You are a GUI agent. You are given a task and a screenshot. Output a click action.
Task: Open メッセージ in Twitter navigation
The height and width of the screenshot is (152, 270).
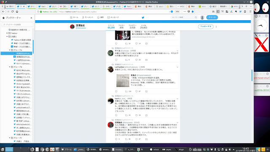tap(113, 17)
